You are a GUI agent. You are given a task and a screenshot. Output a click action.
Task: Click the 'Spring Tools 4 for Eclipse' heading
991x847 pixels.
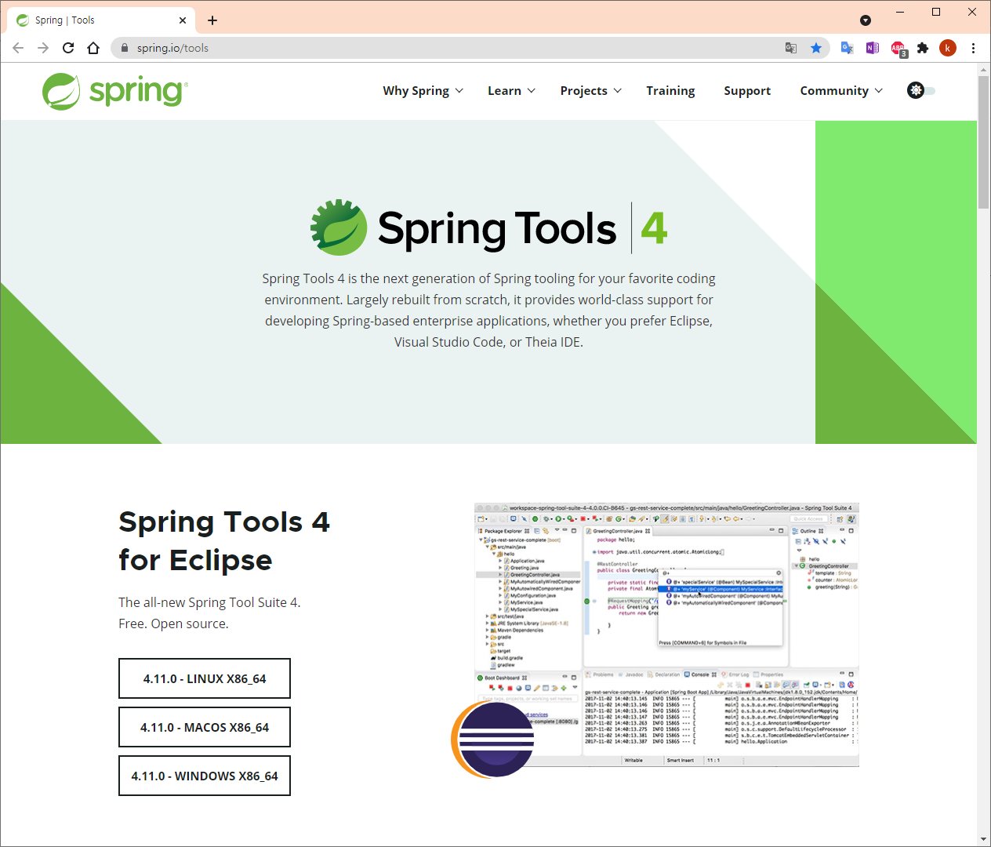coord(224,541)
